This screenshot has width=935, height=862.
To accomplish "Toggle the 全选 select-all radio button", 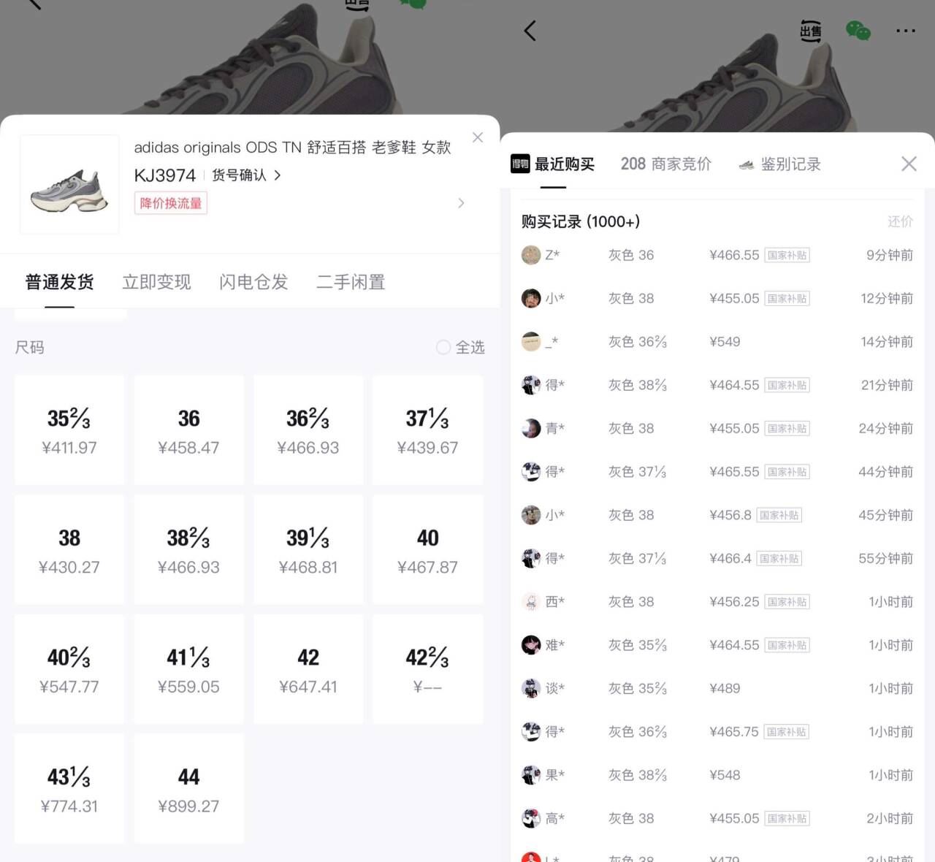I will [x=443, y=347].
